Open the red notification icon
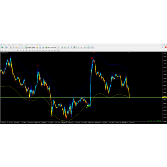Screen dimensions: 167x167 pos(166,47)
